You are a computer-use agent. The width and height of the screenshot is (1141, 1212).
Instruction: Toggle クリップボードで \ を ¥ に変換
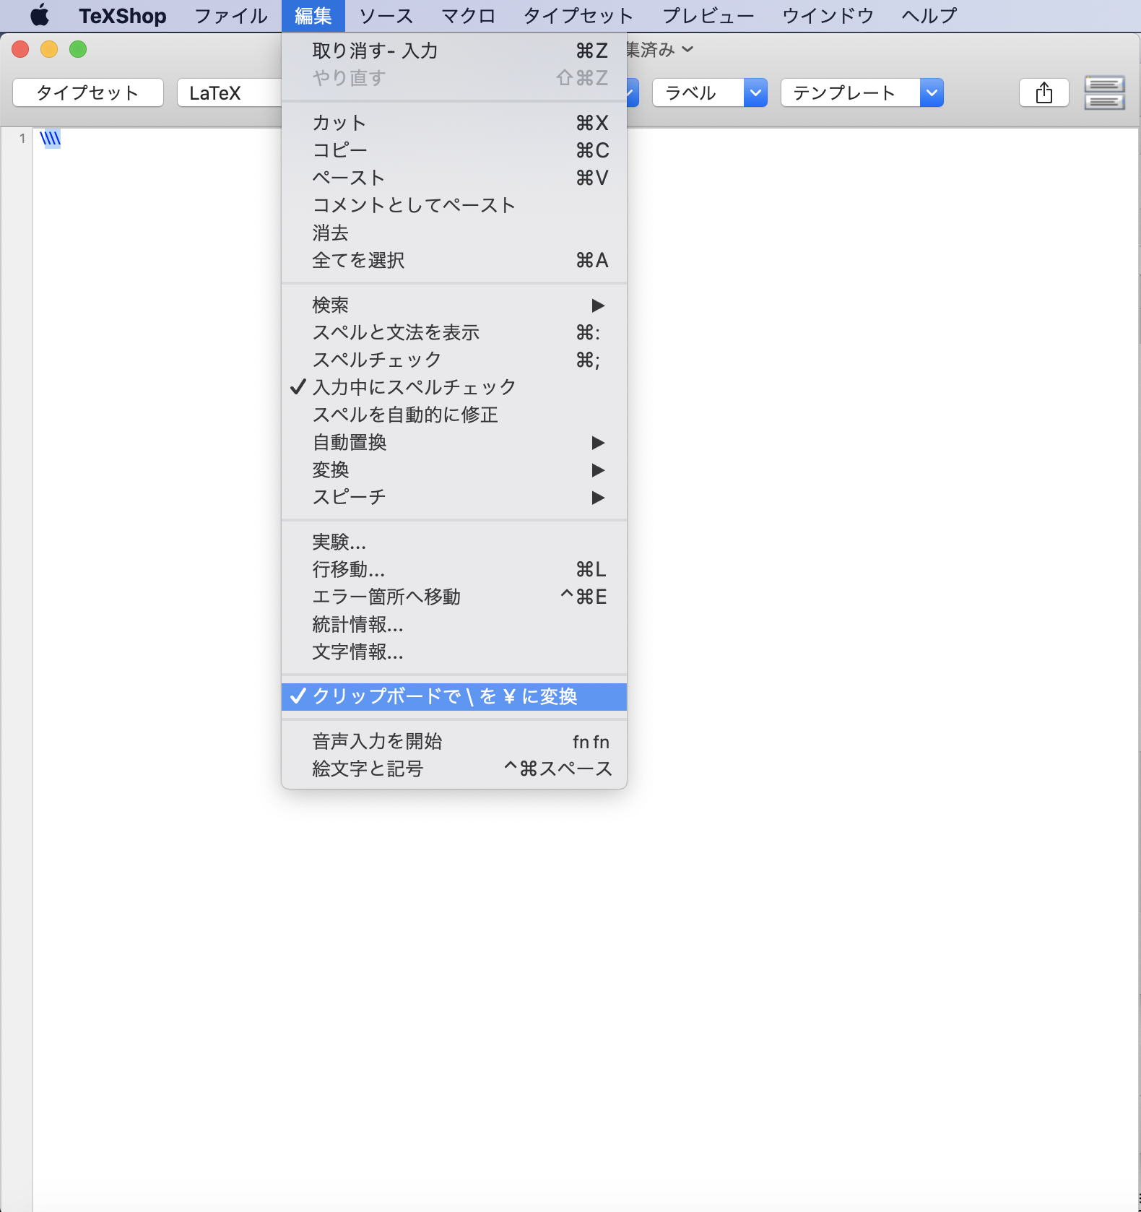click(x=454, y=696)
